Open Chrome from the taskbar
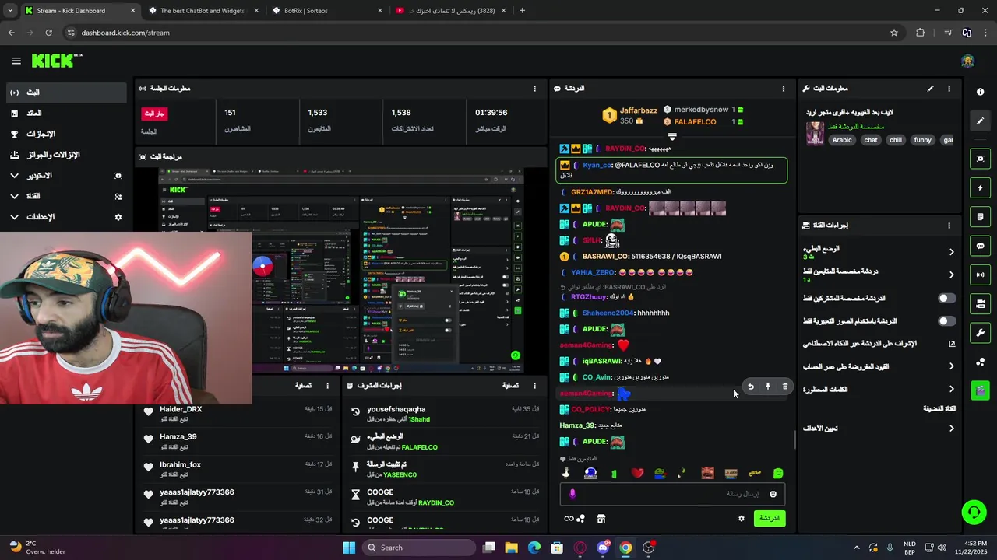This screenshot has height=560, width=997. coord(625,548)
